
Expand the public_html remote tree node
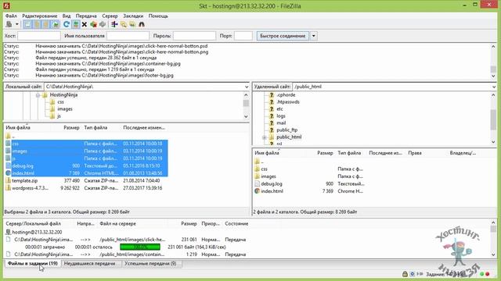point(265,137)
